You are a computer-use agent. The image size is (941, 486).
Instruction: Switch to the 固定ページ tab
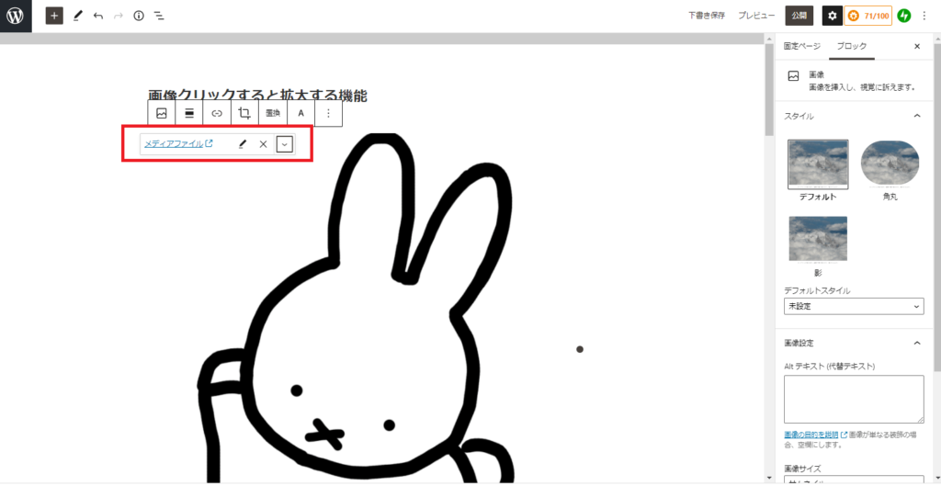(801, 46)
